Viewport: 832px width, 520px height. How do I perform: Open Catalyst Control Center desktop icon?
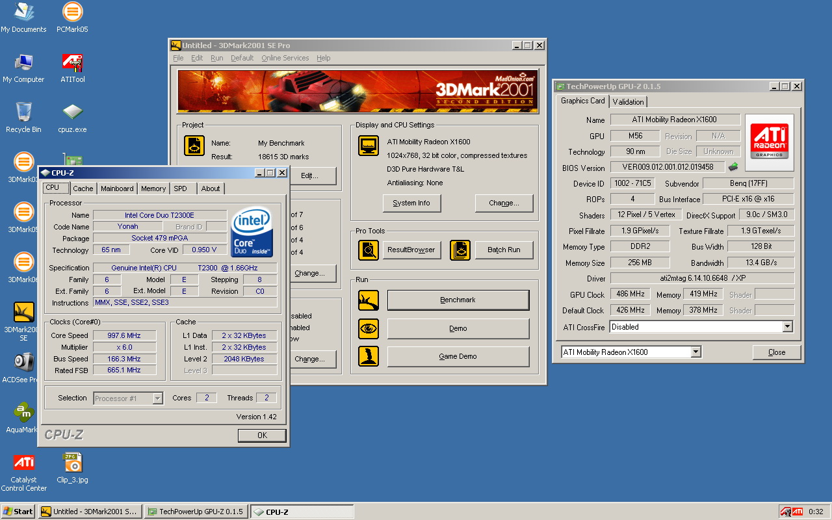tap(23, 473)
